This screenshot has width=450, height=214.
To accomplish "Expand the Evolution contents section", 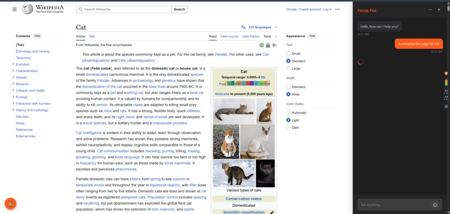I will 13,64.
